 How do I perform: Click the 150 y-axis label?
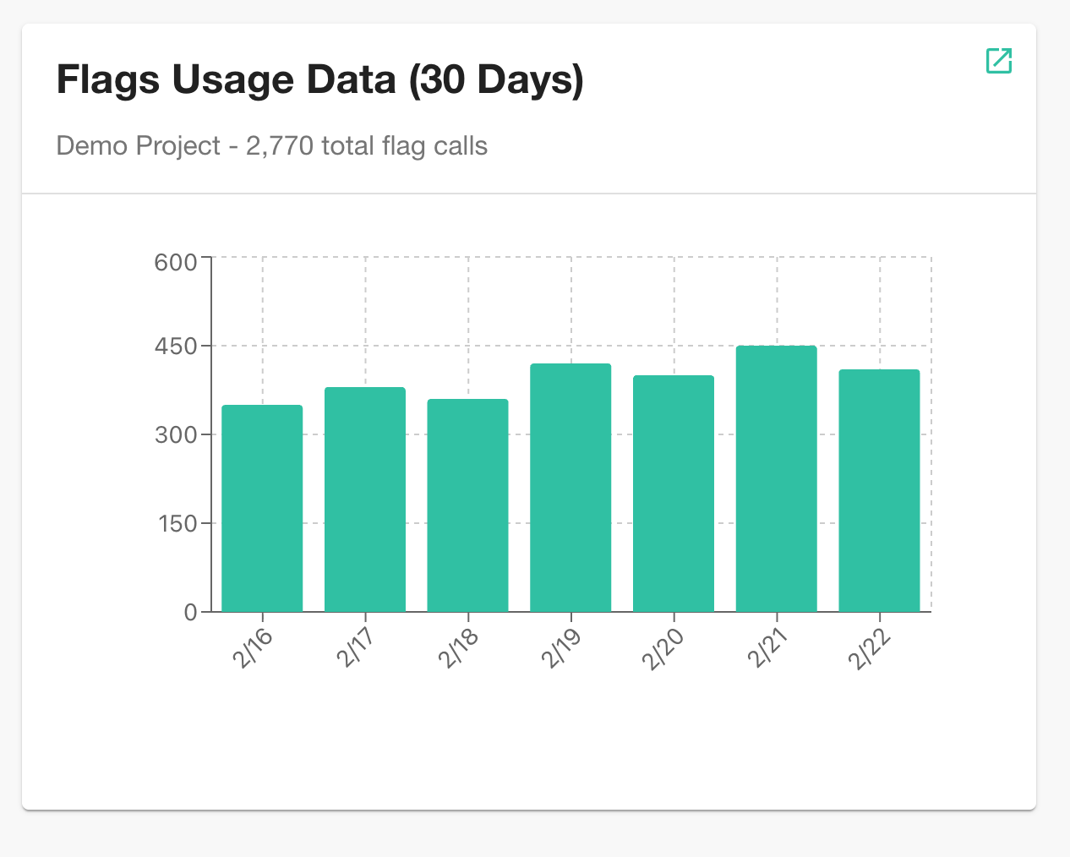pos(180,524)
